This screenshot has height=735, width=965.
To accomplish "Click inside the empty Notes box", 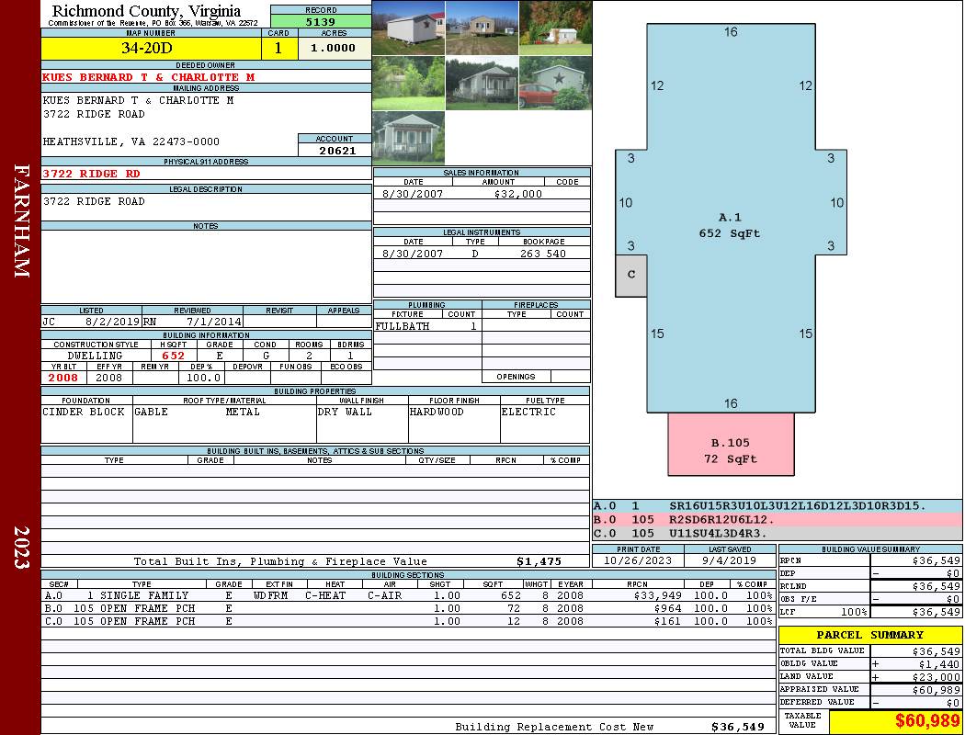I will [206, 266].
